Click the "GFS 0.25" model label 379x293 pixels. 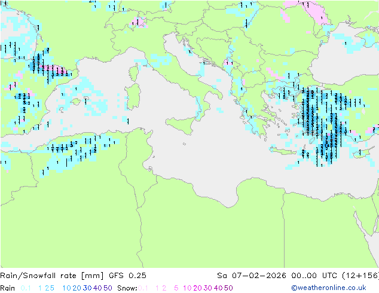pos(127,276)
